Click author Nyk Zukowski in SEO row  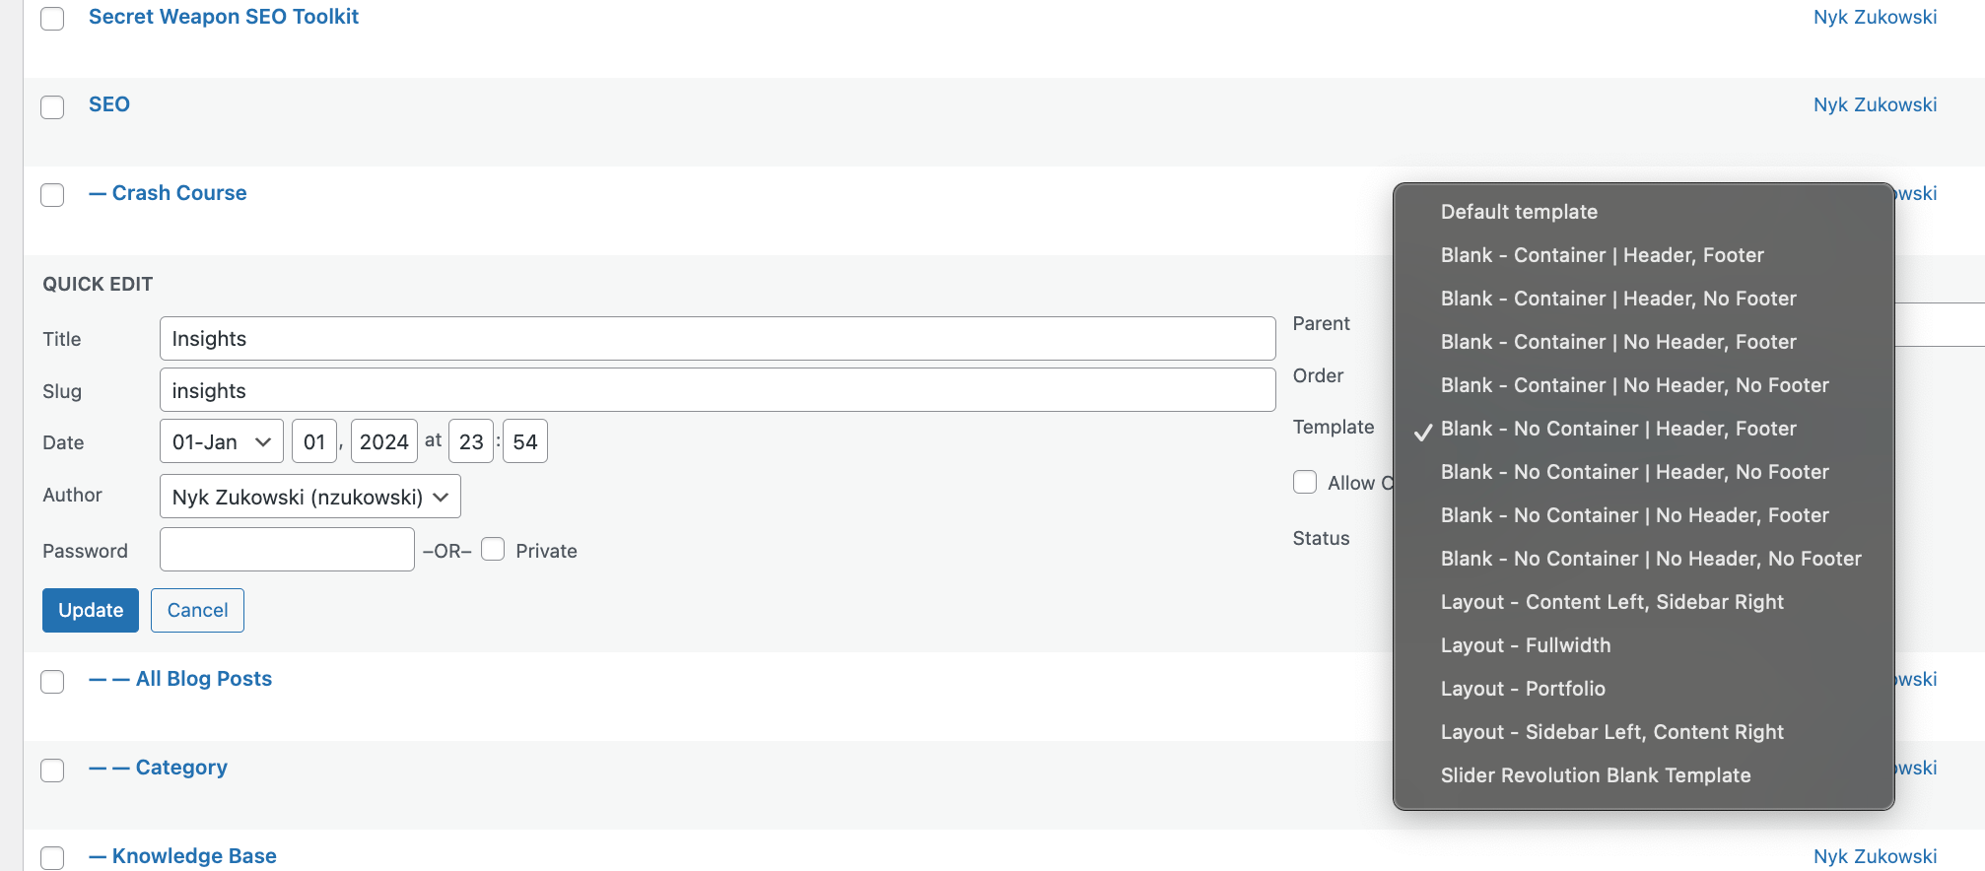(x=1875, y=104)
